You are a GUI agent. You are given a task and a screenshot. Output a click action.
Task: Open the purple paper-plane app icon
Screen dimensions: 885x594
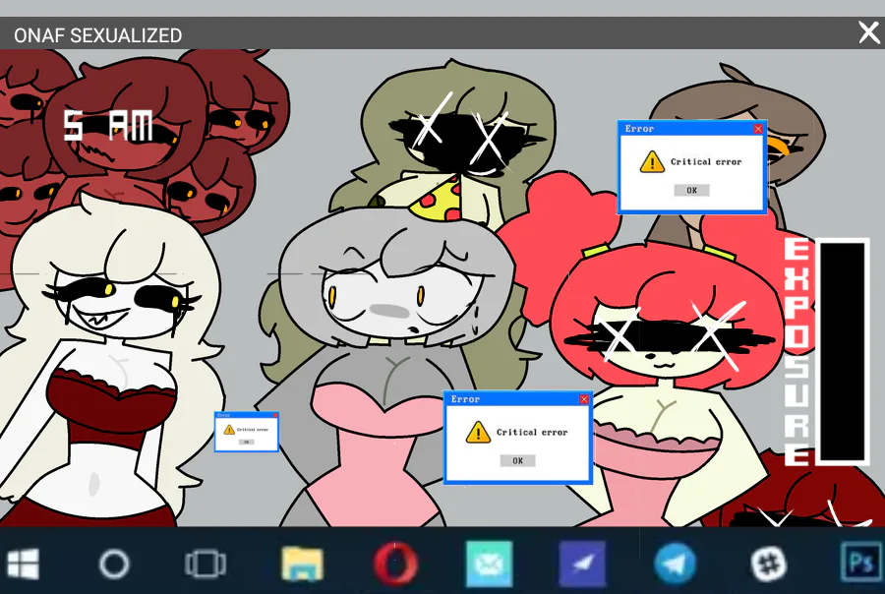[x=582, y=564]
